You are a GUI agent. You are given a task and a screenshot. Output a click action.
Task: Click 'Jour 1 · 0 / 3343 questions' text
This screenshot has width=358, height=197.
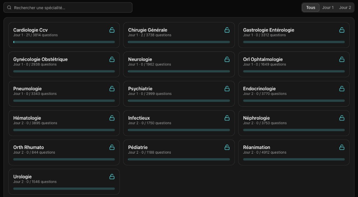click(35, 94)
